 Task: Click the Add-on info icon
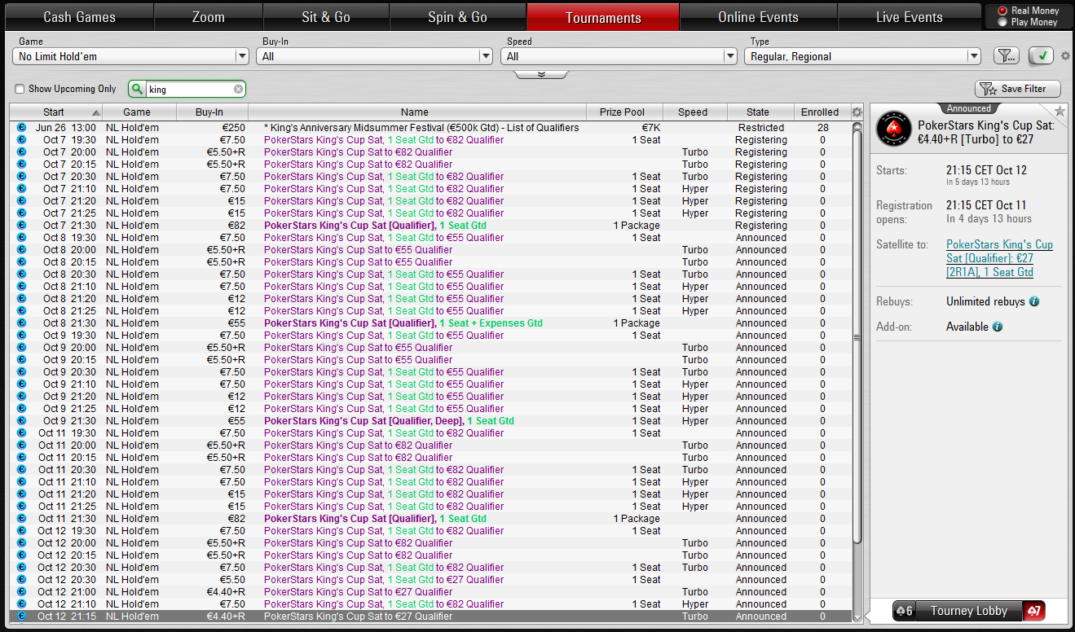click(998, 327)
